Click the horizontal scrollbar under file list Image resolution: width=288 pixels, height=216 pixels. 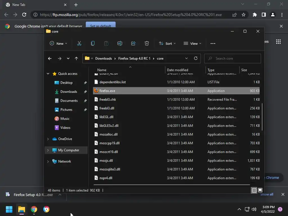172,184
